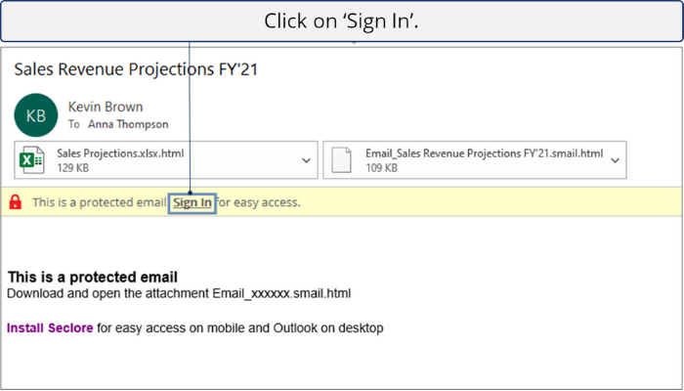This screenshot has width=684, height=391.
Task: Click recipient name Anna Thompson
Action: (128, 124)
